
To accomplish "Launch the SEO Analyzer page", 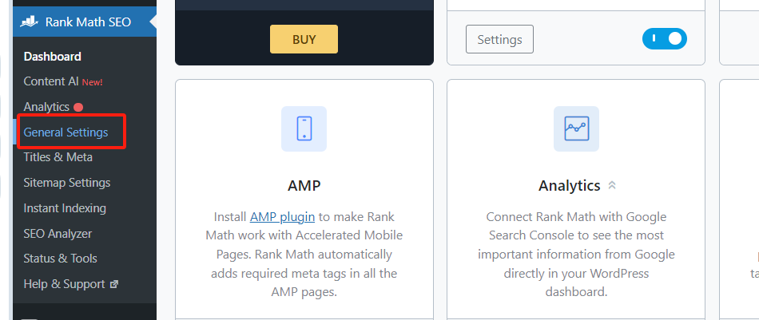I will coord(58,234).
